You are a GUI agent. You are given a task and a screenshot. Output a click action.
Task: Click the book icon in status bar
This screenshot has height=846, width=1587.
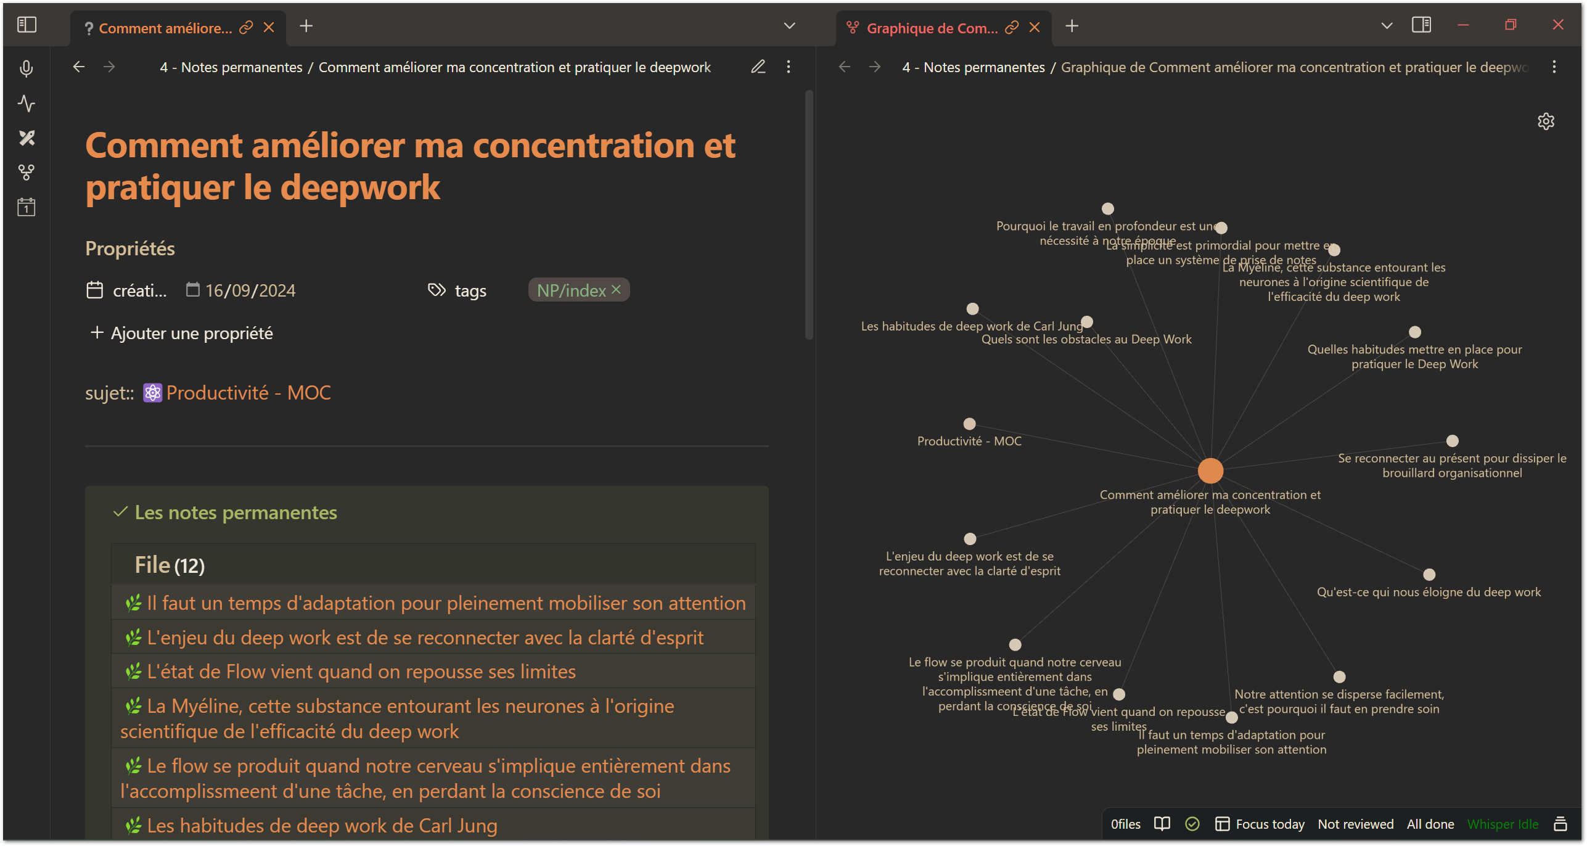pyautogui.click(x=1162, y=824)
